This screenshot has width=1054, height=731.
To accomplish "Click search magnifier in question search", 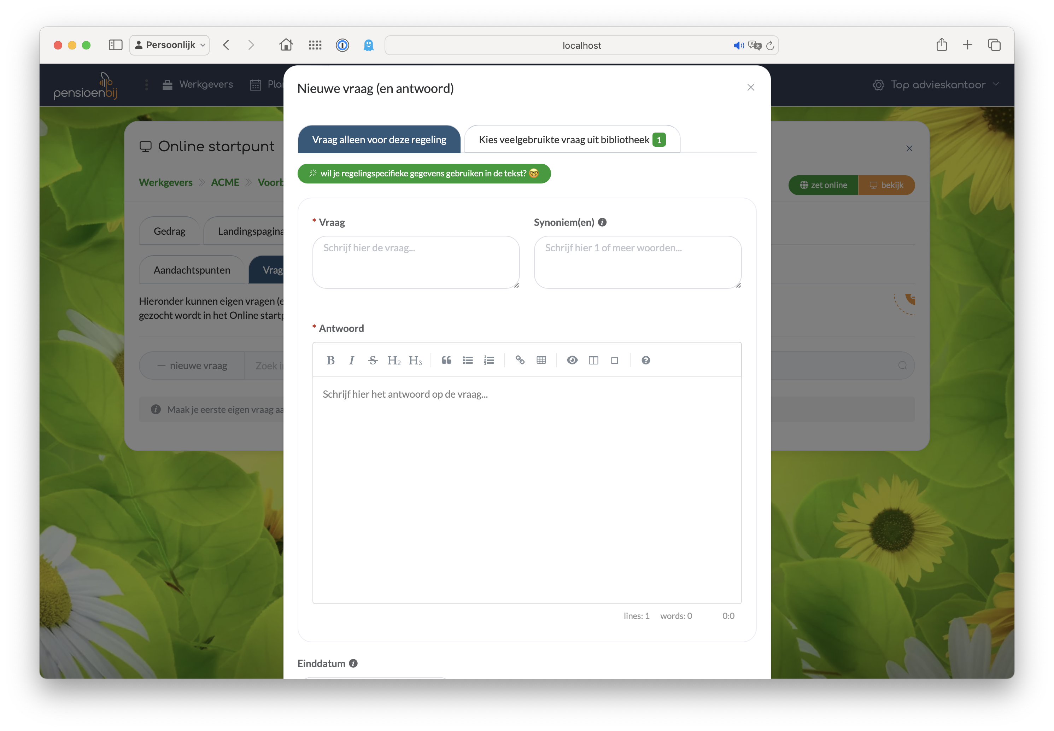I will 902,365.
